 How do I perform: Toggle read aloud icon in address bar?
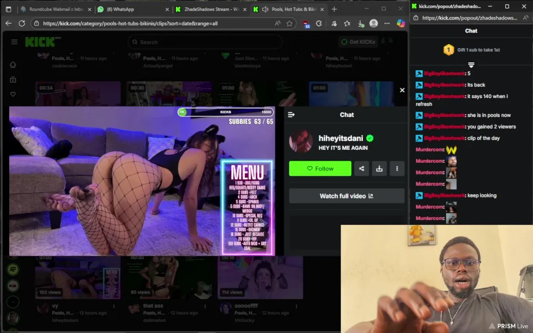click(x=278, y=24)
